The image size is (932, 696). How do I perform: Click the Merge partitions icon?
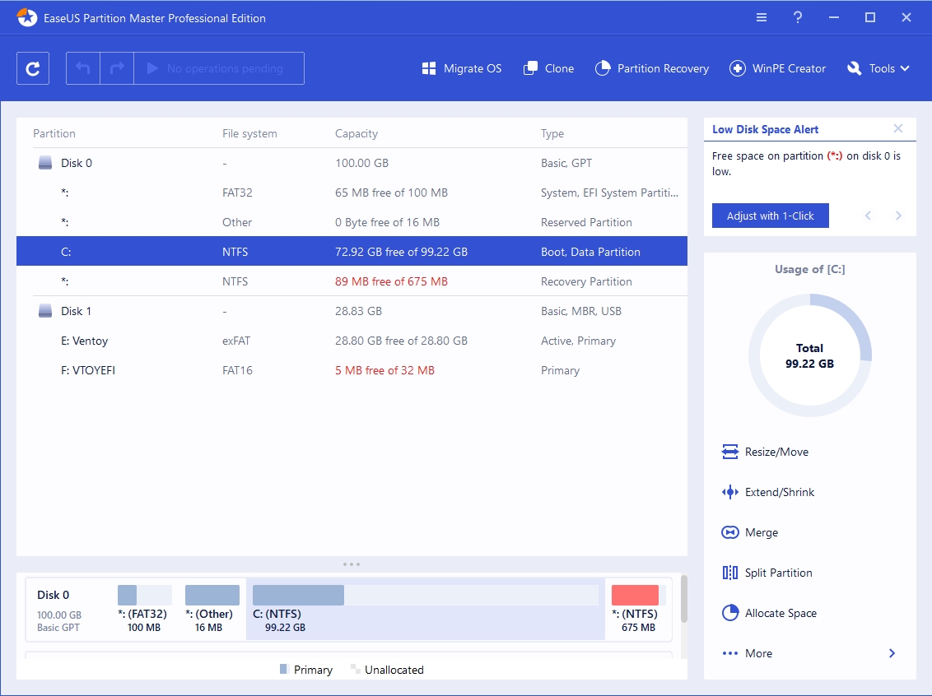point(730,532)
